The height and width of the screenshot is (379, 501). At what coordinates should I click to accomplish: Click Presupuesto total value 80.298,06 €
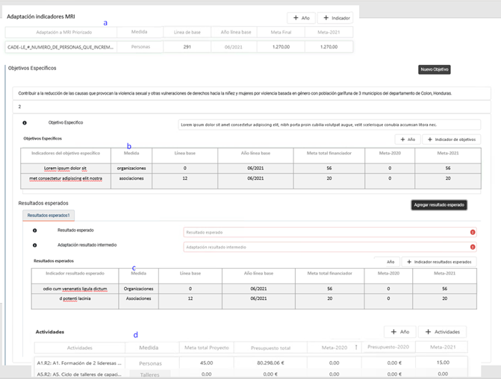pyautogui.click(x=270, y=363)
